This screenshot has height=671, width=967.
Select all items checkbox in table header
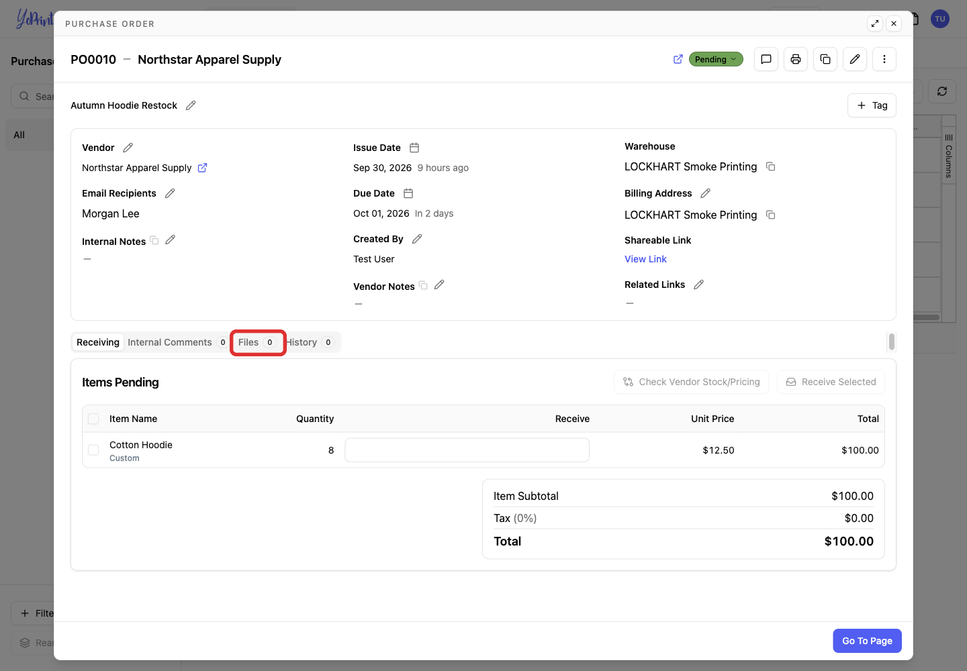click(x=93, y=419)
